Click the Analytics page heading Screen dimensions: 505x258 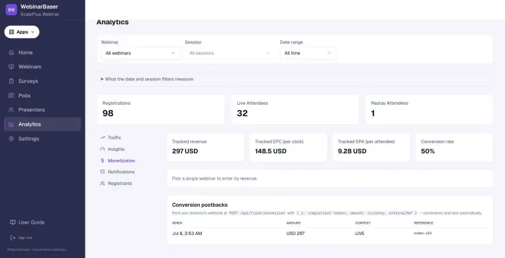point(112,22)
